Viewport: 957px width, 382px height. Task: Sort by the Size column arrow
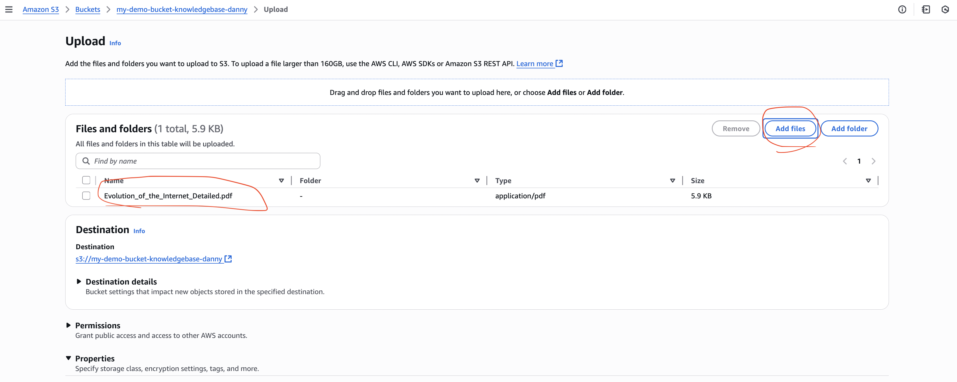click(x=868, y=181)
